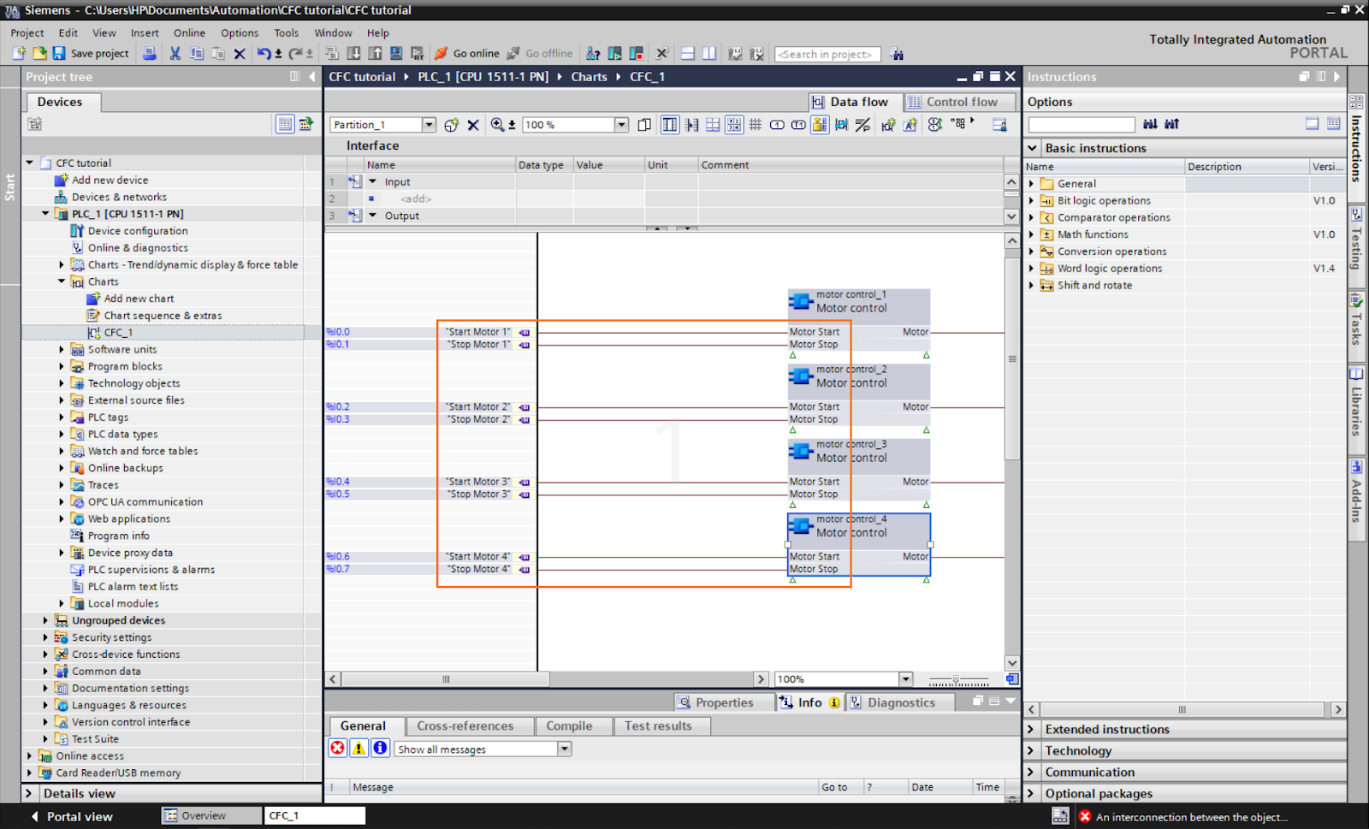Click the Download to device icon

[353, 53]
